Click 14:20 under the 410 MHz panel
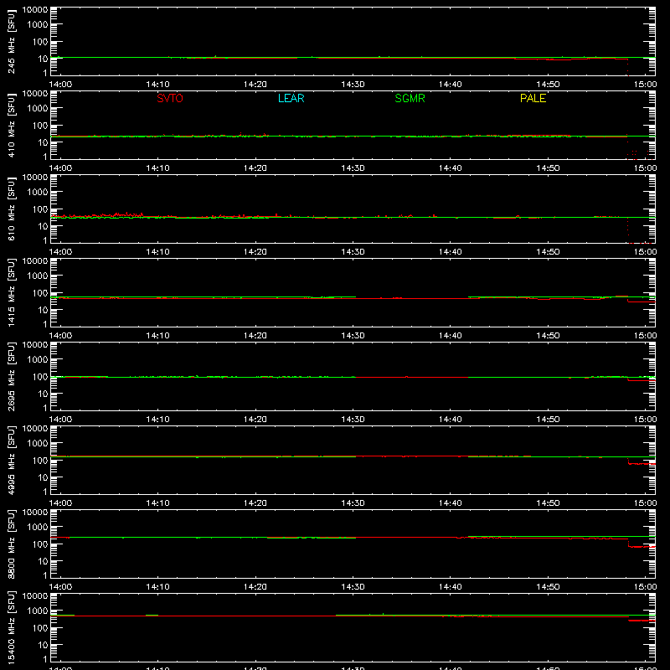The height and width of the screenshot is (670, 670). tap(255, 168)
